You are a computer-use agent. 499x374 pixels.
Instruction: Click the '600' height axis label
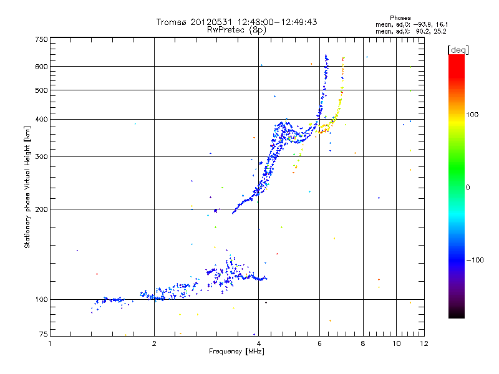pyautogui.click(x=41, y=67)
